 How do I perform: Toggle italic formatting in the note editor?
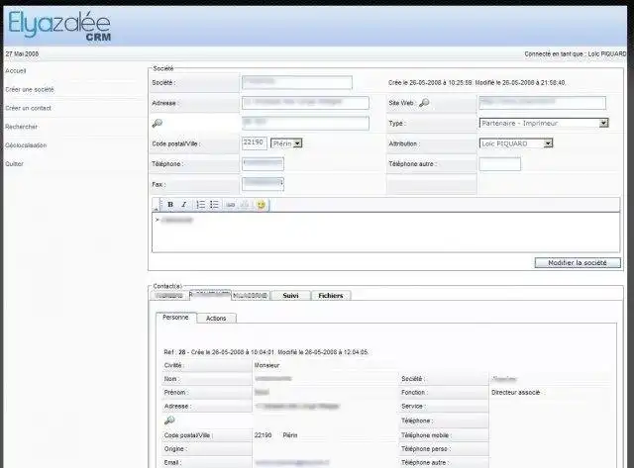coord(184,205)
